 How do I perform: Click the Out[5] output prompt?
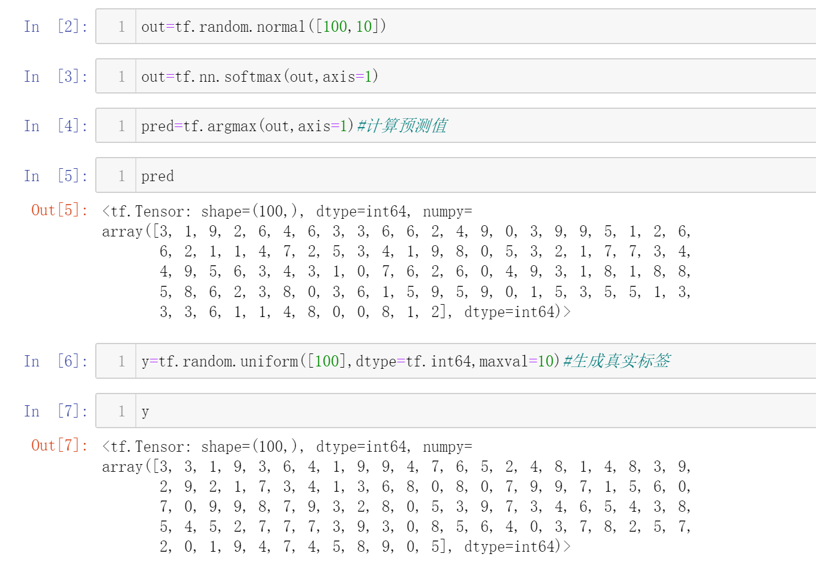point(59,210)
